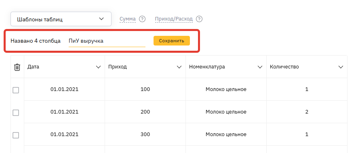Click the help icon next to Сумма
The width and height of the screenshot is (360, 153).
[x=142, y=19]
